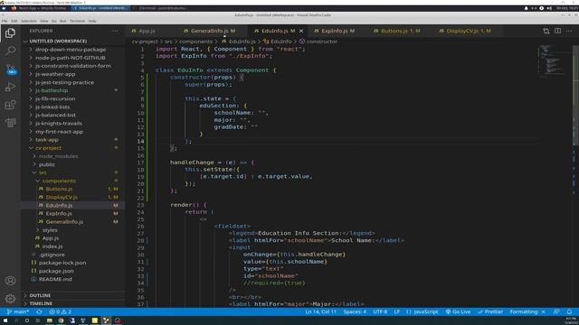Click the Formatting status item

[527, 311]
